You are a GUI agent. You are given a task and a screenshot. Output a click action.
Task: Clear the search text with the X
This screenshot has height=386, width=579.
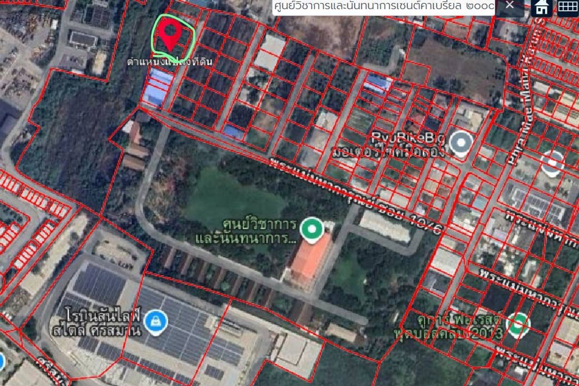tap(510, 5)
